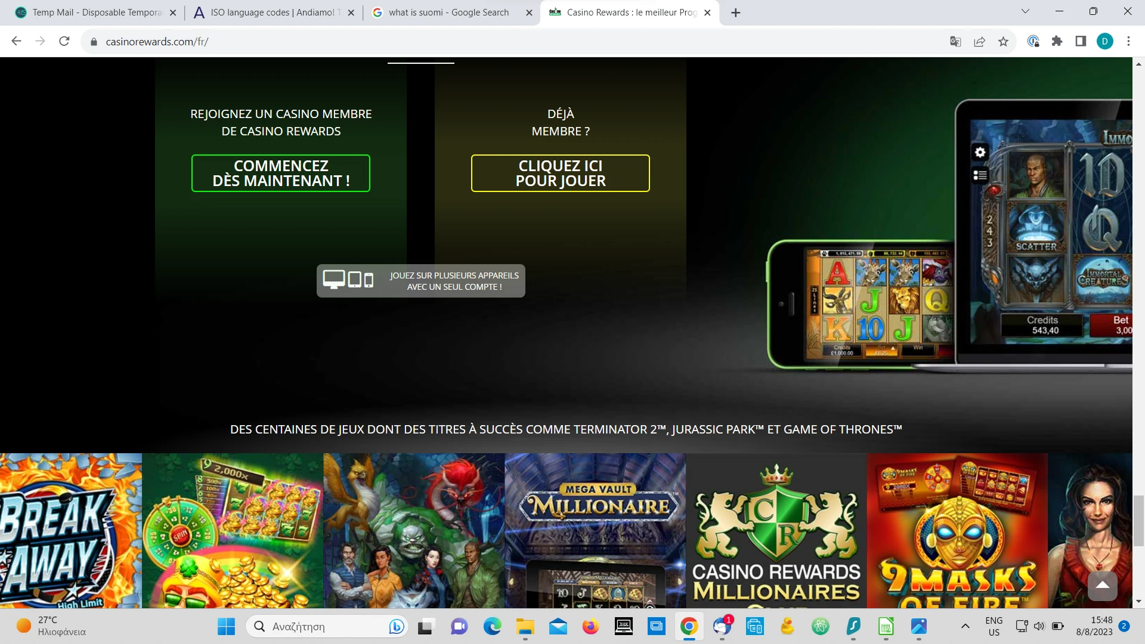
Task: Open Mega Vault Millionaire game
Action: tap(595, 531)
